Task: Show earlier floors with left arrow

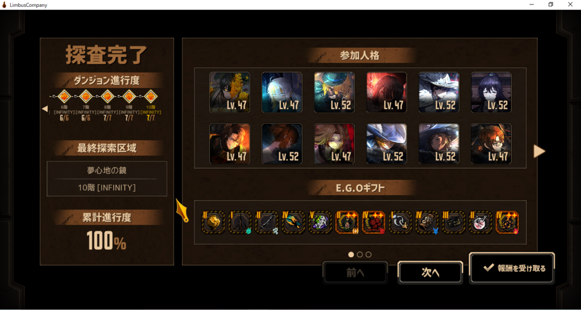Action: tap(45, 108)
